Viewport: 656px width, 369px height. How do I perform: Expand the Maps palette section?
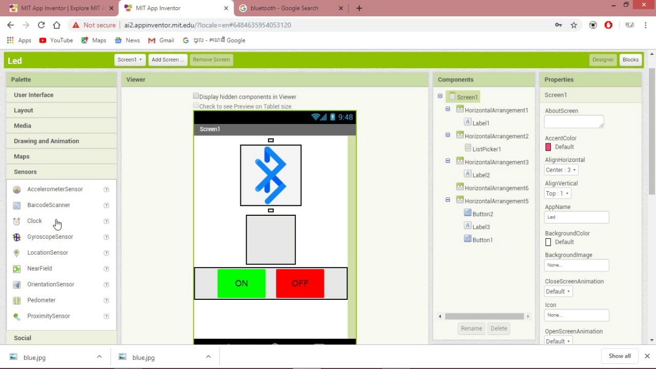pyautogui.click(x=61, y=156)
